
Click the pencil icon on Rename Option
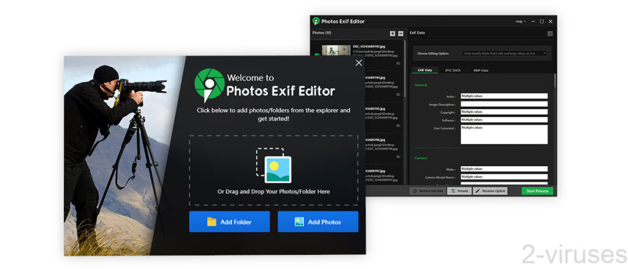[477, 191]
